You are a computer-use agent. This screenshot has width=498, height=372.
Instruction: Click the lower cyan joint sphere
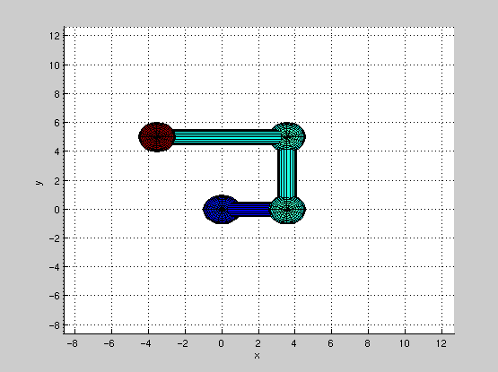click(287, 210)
